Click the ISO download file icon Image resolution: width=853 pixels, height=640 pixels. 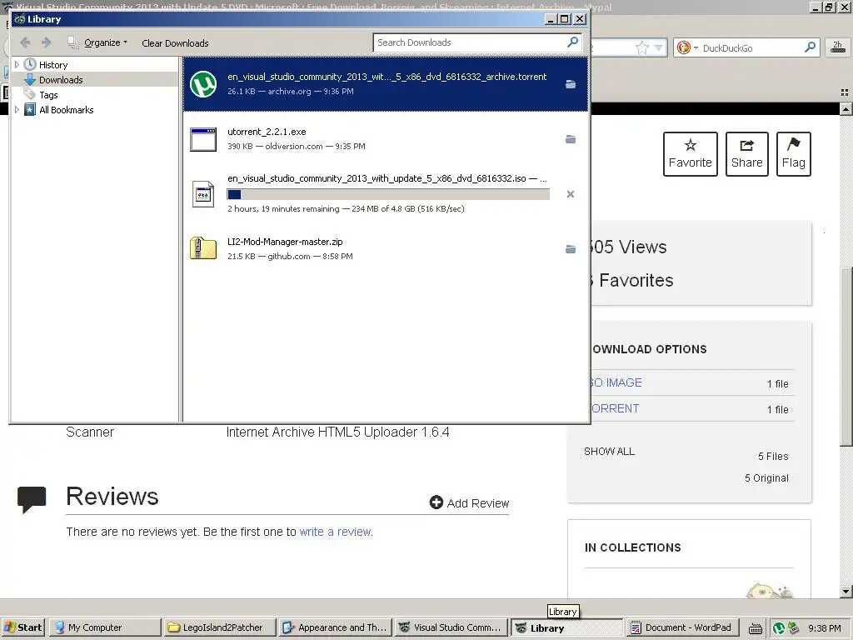(x=203, y=194)
